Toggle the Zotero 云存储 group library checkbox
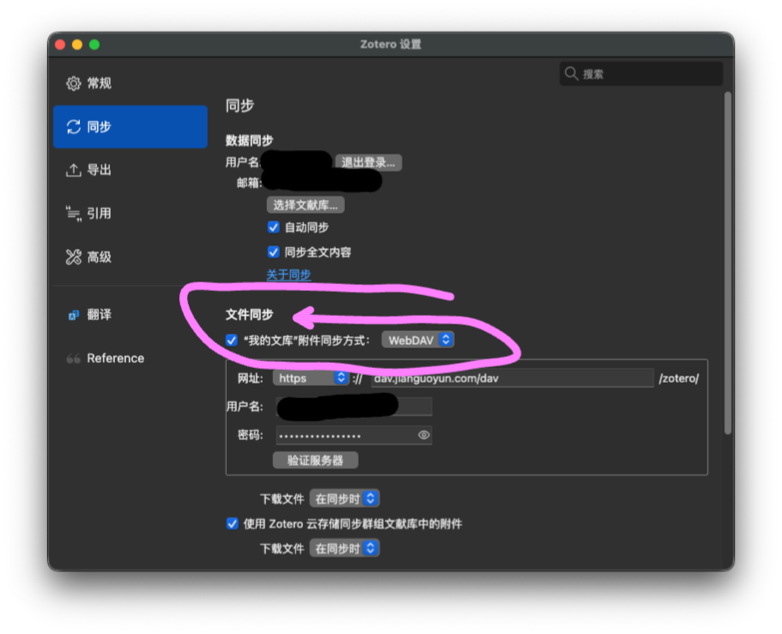The height and width of the screenshot is (634, 782). (232, 524)
